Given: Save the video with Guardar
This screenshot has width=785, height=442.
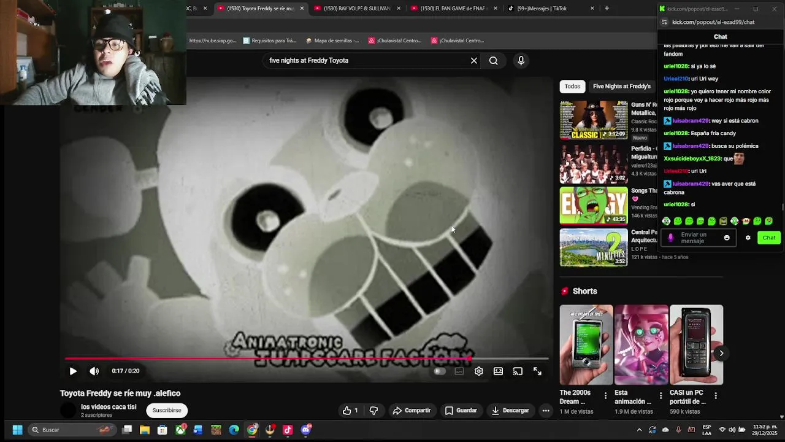Looking at the screenshot, I should (461, 411).
